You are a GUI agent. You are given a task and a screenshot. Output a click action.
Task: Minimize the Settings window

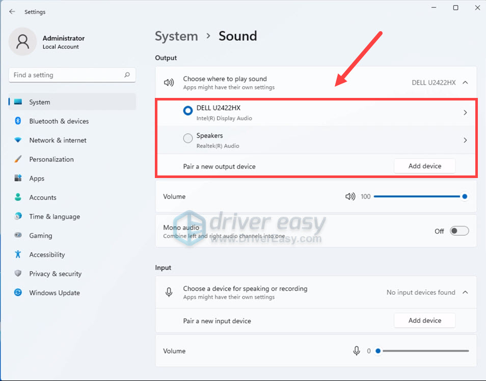click(434, 8)
